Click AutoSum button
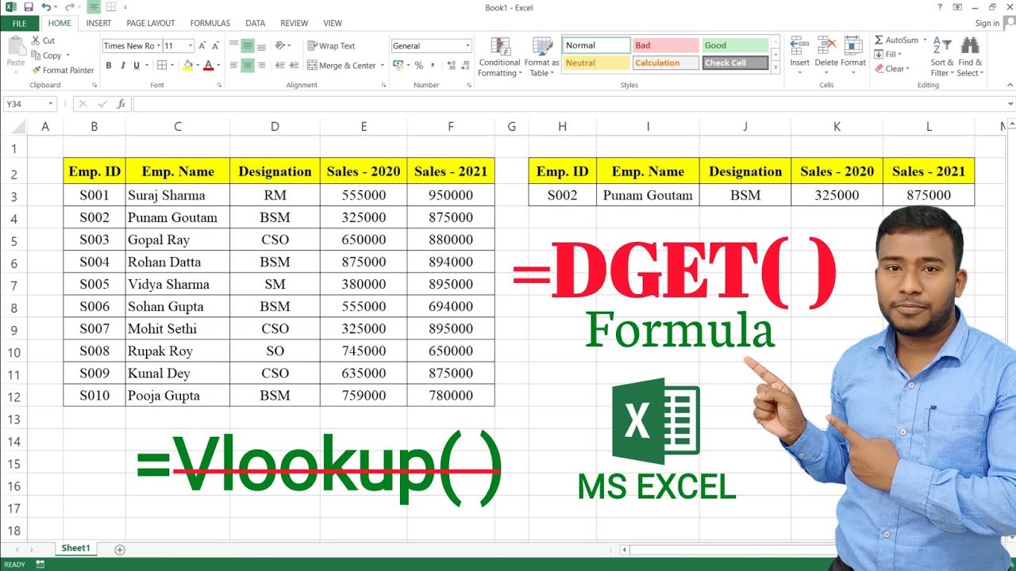The height and width of the screenshot is (571, 1016). pyautogui.click(x=897, y=40)
